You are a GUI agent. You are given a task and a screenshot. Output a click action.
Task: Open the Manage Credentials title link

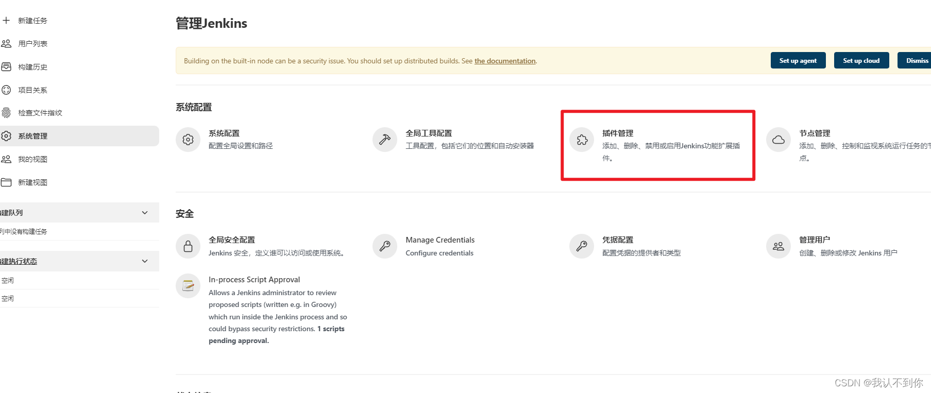[440, 240]
